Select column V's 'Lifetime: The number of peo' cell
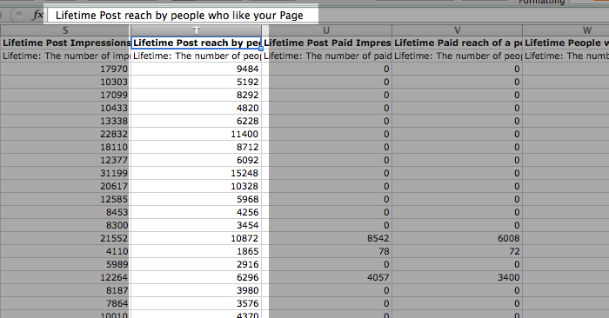The image size is (609, 318). click(457, 56)
